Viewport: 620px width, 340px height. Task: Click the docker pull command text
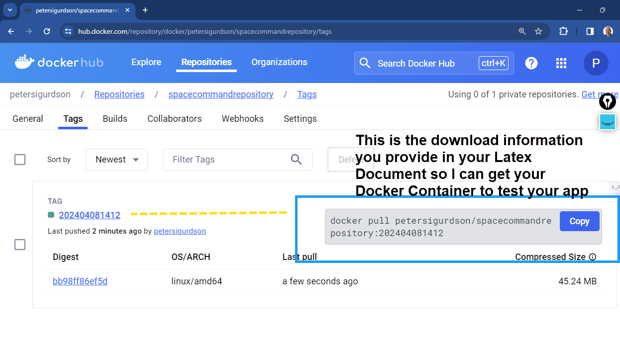[x=441, y=227]
